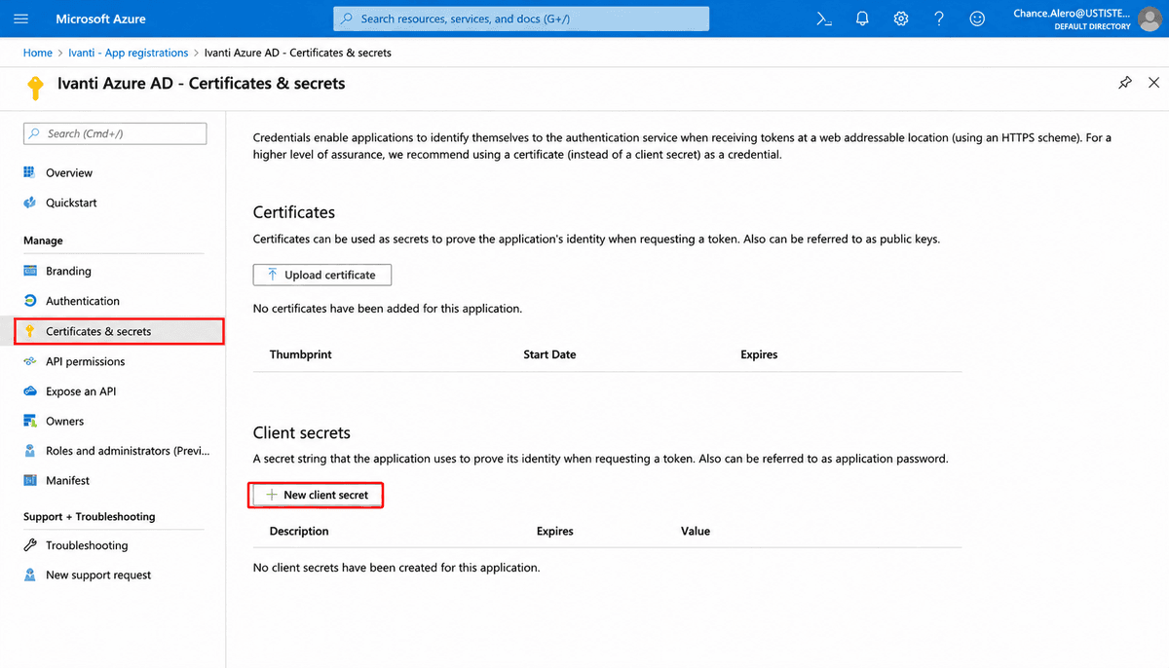Click the Quickstart cloud icon
The image size is (1169, 668).
pos(29,203)
